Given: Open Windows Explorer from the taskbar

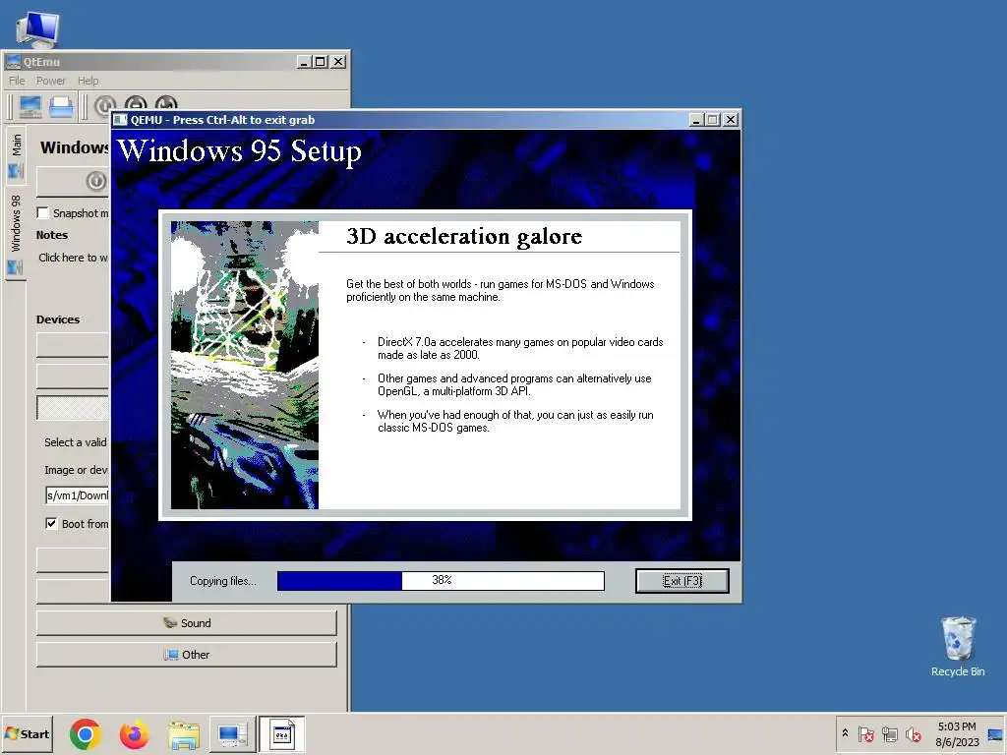Looking at the screenshot, I should pos(184,734).
